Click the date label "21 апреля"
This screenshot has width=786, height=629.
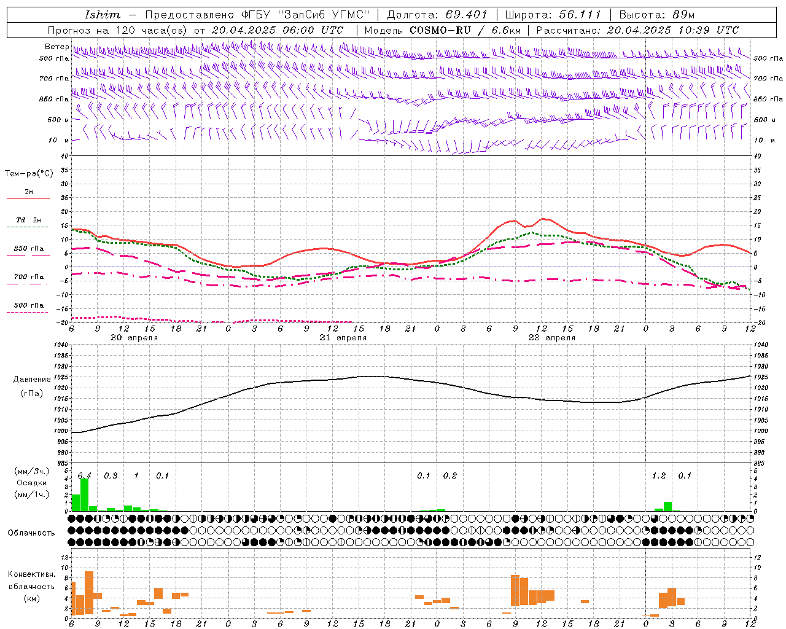(x=343, y=338)
